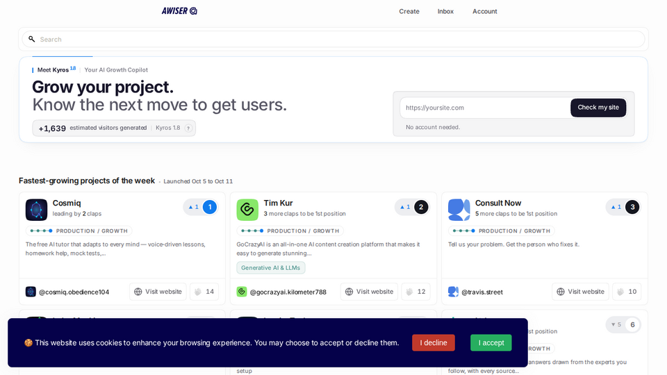Click the Meet Kyros tab label
This screenshot has width=667, height=375.
53,69
